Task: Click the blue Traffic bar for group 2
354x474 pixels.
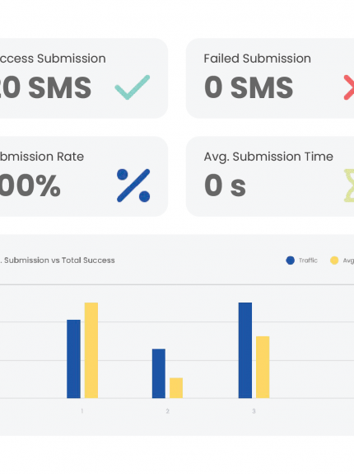Action: coord(159,373)
